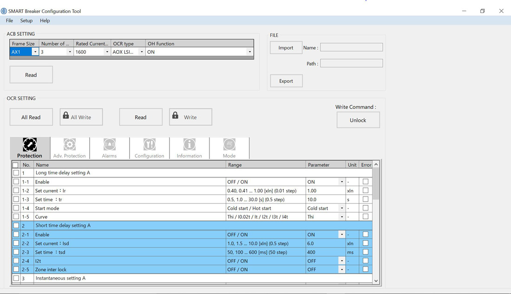Check row 1-3 Set time tr checkbox
511x294 pixels.
16,199
